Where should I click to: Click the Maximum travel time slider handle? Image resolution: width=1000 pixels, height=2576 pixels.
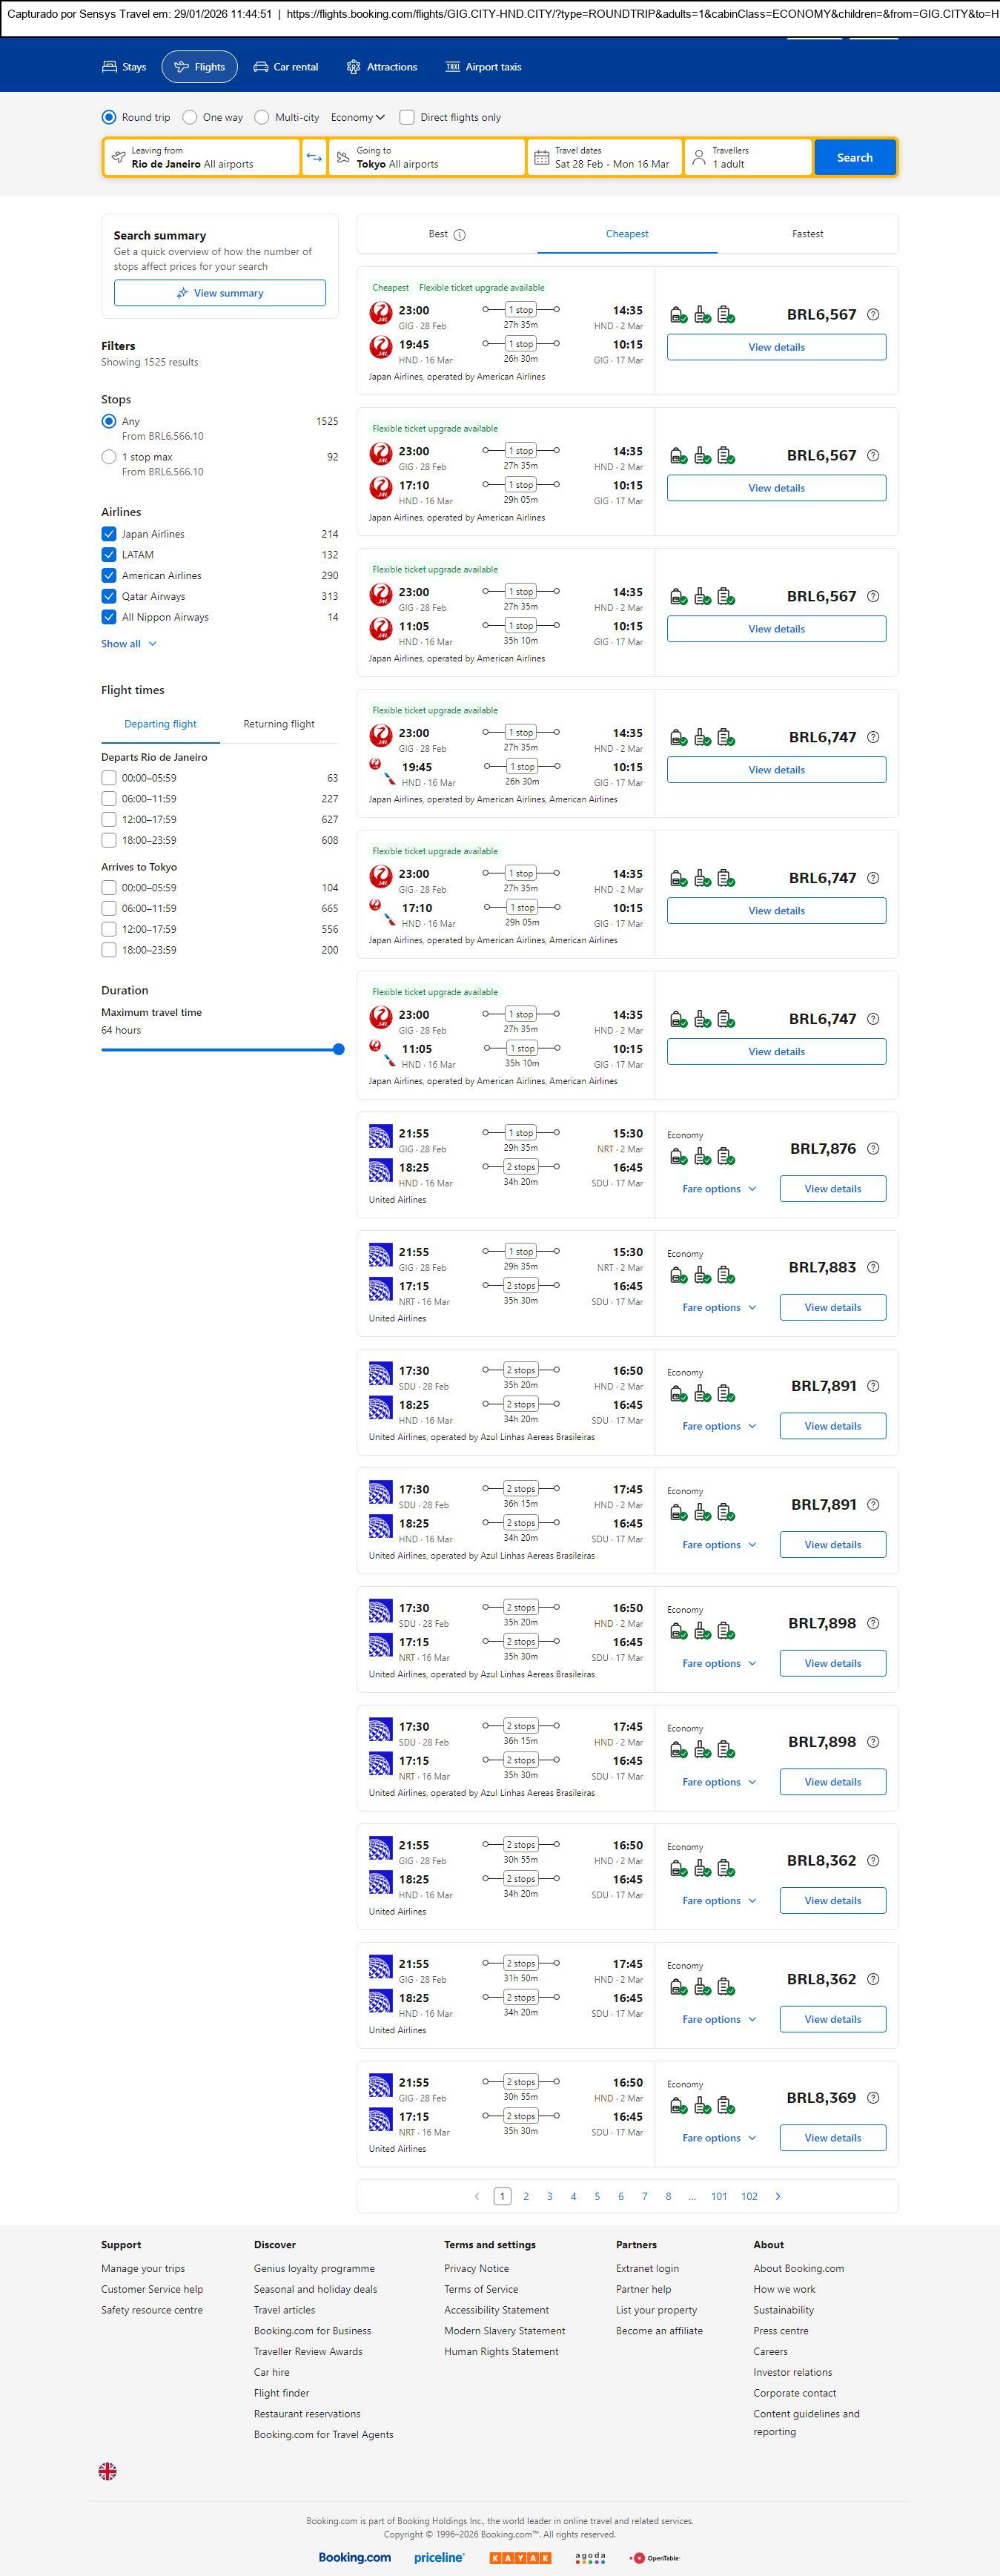click(338, 1049)
